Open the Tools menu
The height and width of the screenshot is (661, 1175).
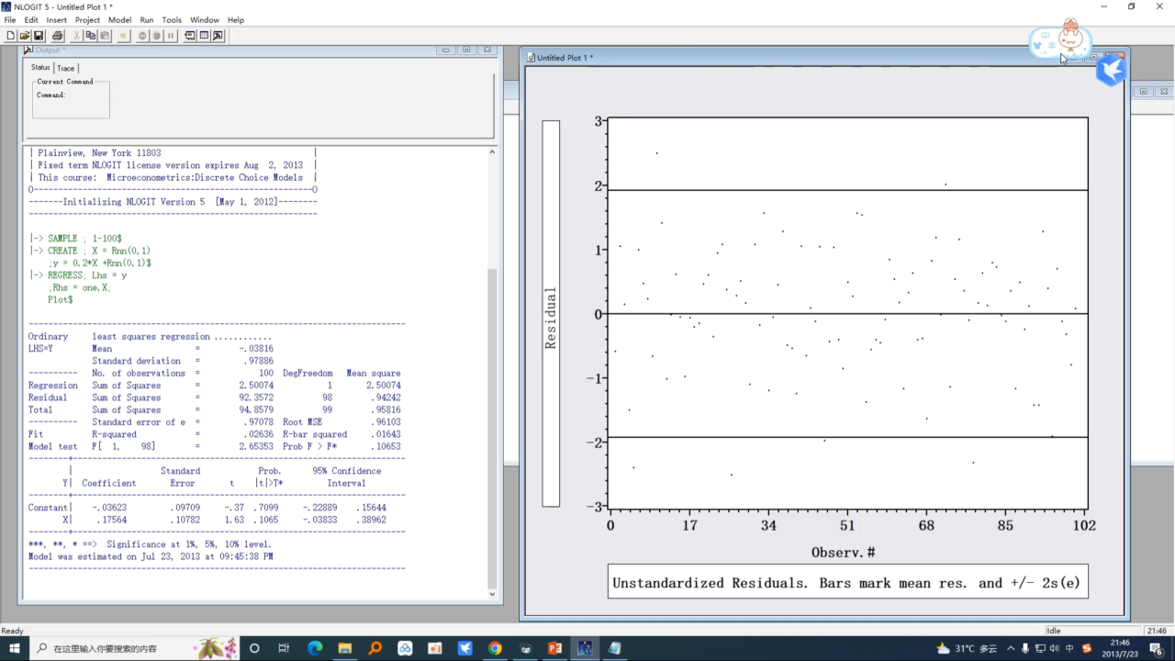click(x=172, y=19)
